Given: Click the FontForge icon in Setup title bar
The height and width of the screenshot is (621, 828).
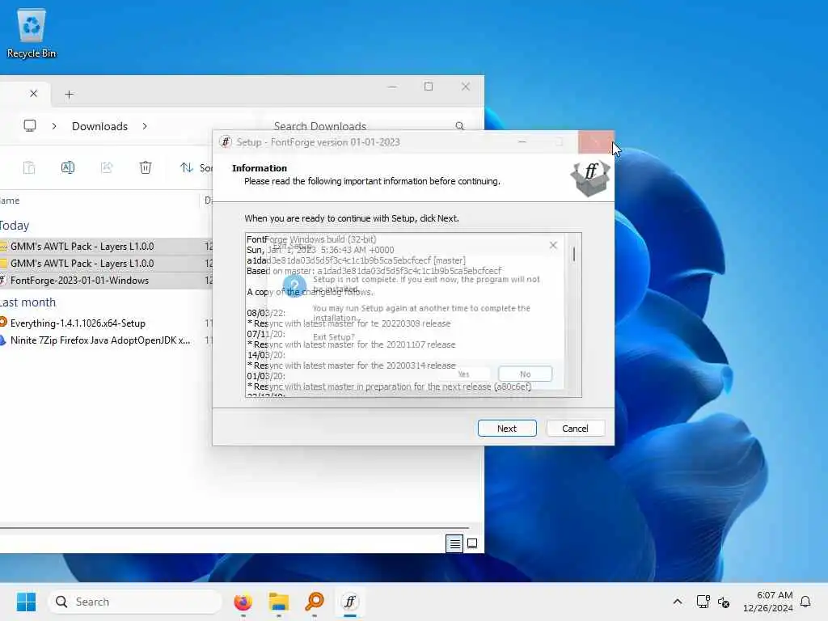Looking at the screenshot, I should click(226, 142).
